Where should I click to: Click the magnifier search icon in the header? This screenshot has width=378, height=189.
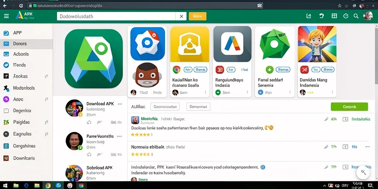356,16
